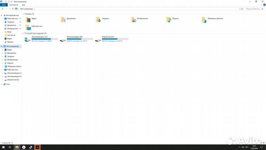Open Новый том (G:) drive
The height and width of the screenshot is (150, 266).
98,39
